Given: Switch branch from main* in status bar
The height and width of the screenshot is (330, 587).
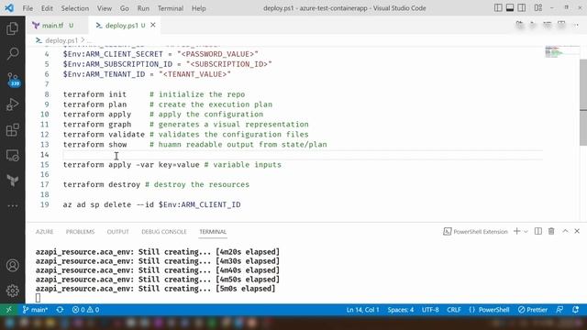Looking at the screenshot, I should click(35, 310).
